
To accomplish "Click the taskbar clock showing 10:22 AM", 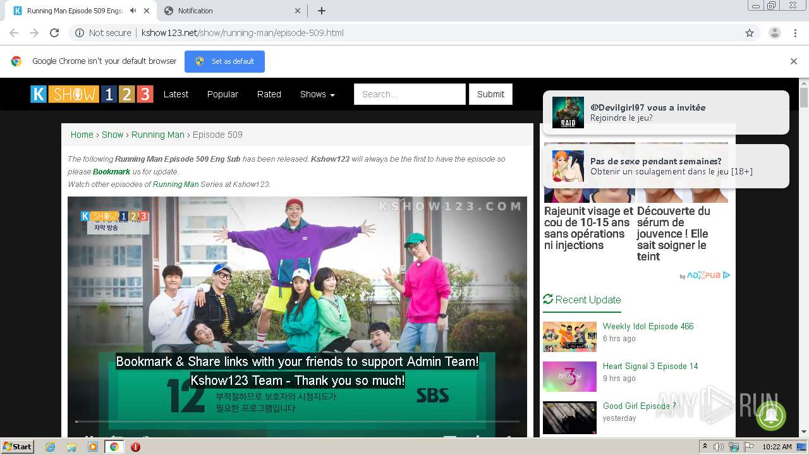I will (777, 447).
